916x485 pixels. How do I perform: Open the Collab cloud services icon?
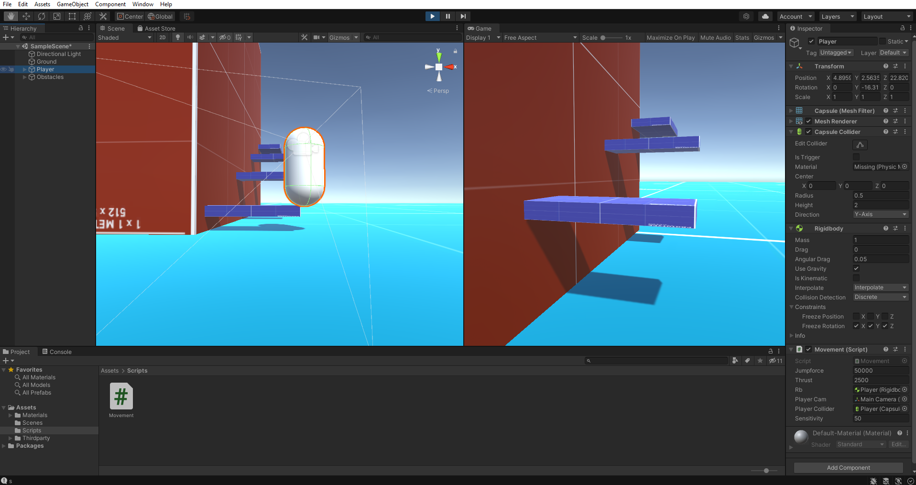pyautogui.click(x=765, y=16)
